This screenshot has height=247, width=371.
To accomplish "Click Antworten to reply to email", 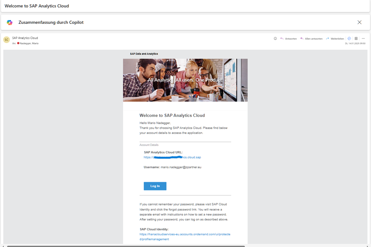I will (x=289, y=39).
